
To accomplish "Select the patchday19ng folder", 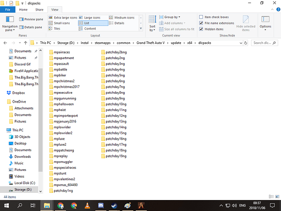I will tap(114, 156).
